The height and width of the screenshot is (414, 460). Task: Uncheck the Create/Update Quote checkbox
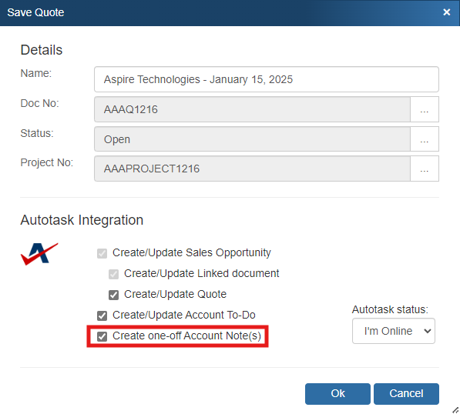[113, 295]
